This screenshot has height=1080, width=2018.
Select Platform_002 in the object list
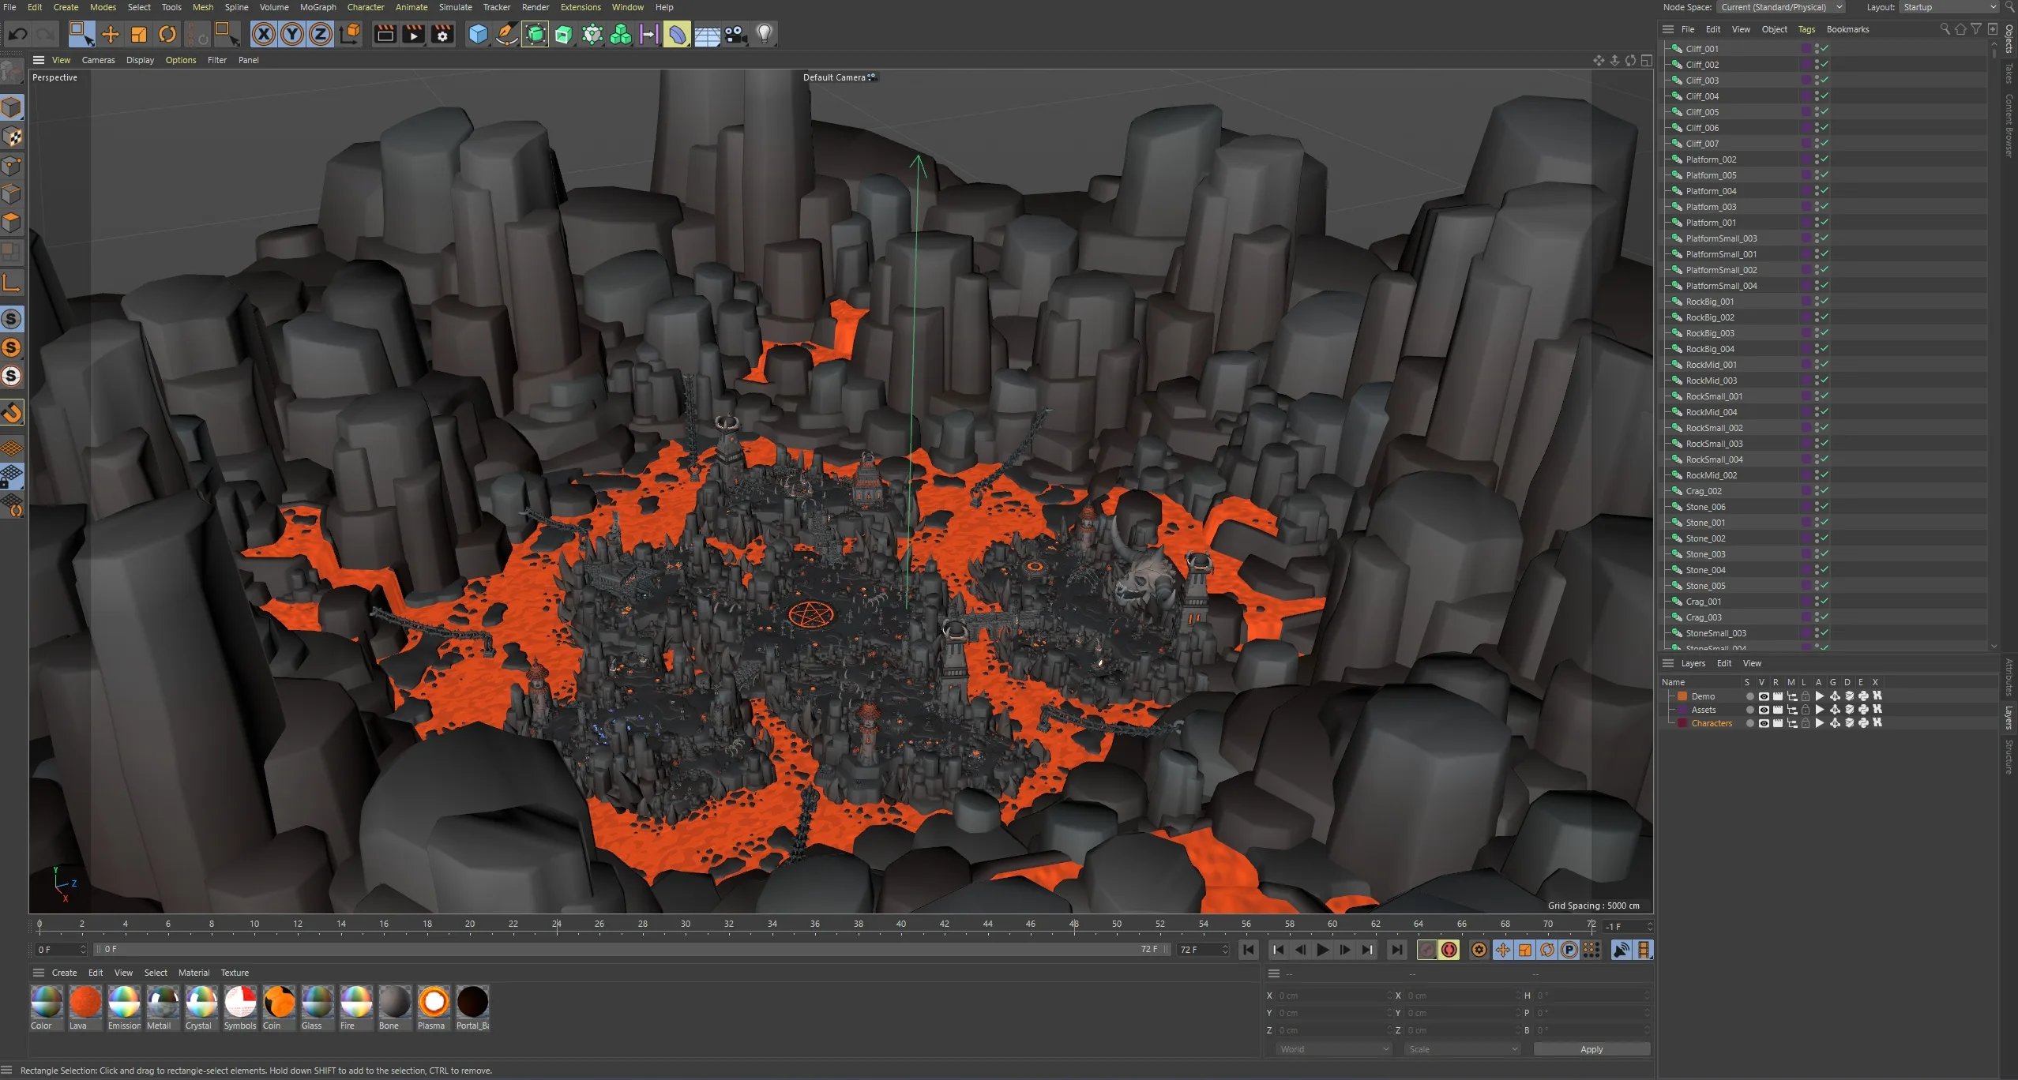tap(1711, 159)
